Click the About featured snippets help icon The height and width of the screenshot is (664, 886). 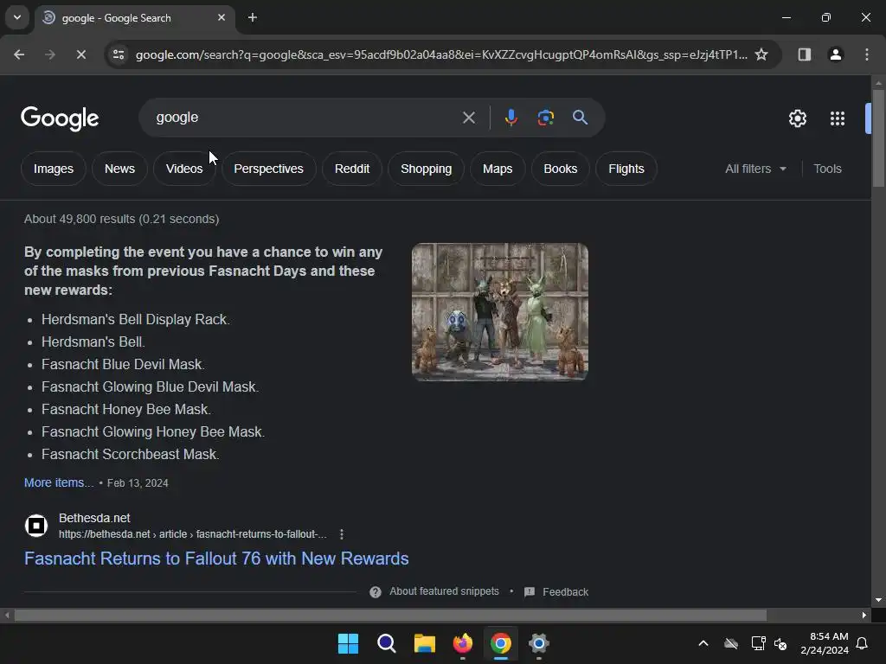pos(376,591)
